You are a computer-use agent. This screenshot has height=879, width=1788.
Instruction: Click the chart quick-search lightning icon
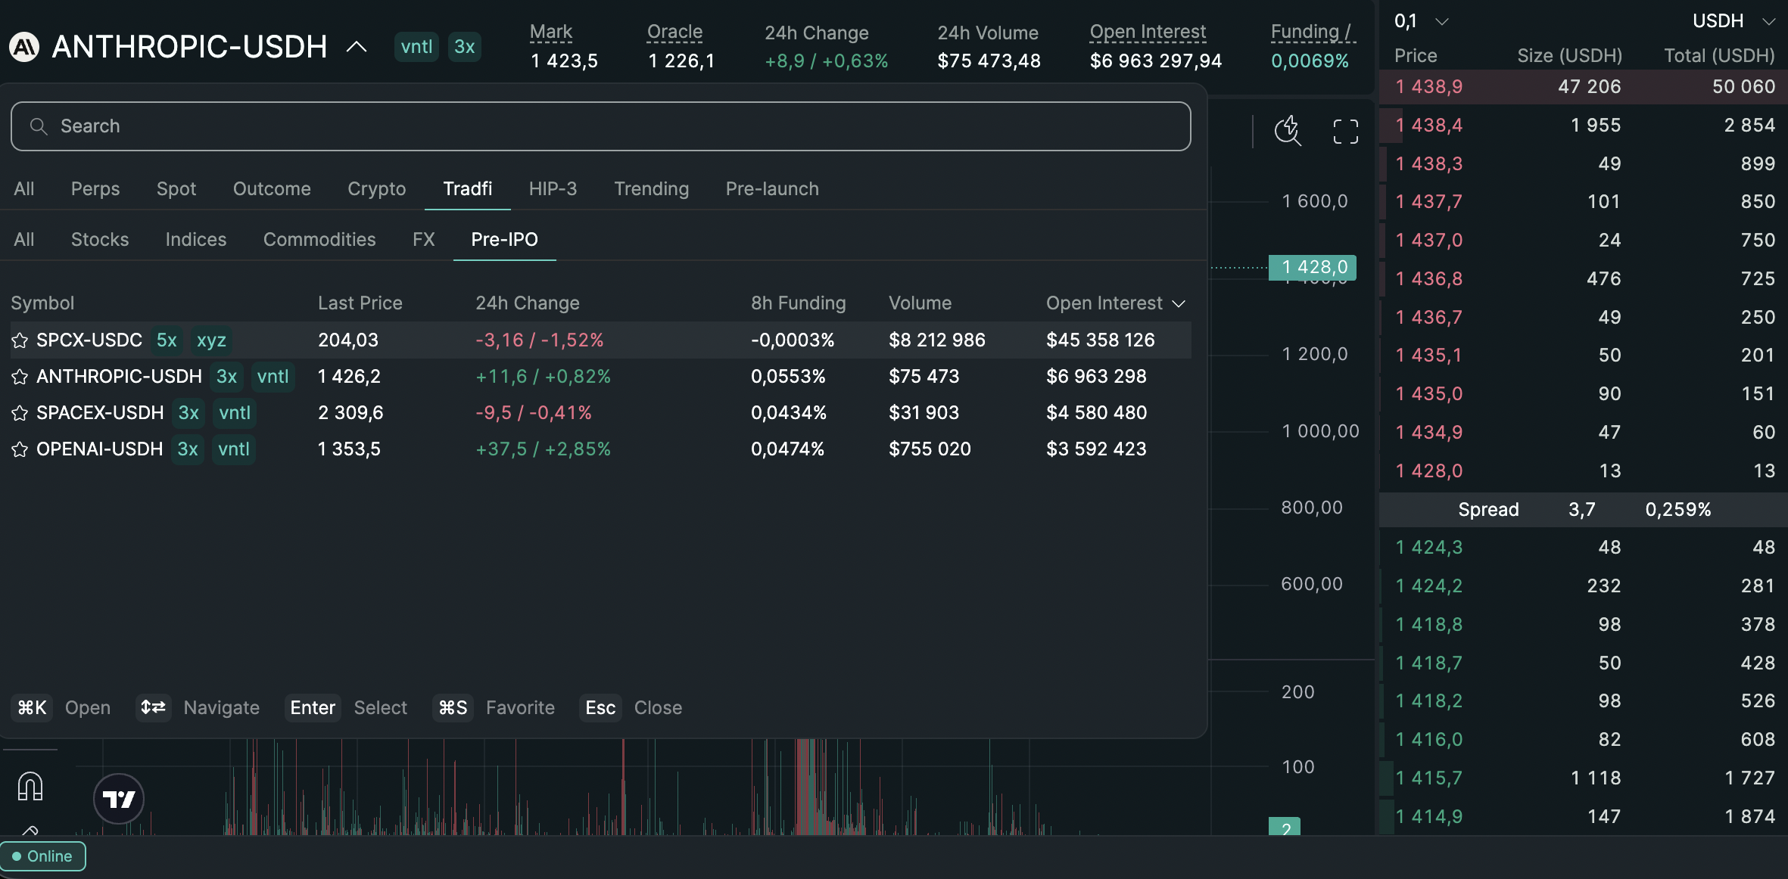coord(1288,131)
